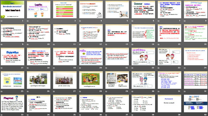Viewport: 208px width, 116px height.
Task: Click the animation star under slide 36
Action: coord(80,115)
